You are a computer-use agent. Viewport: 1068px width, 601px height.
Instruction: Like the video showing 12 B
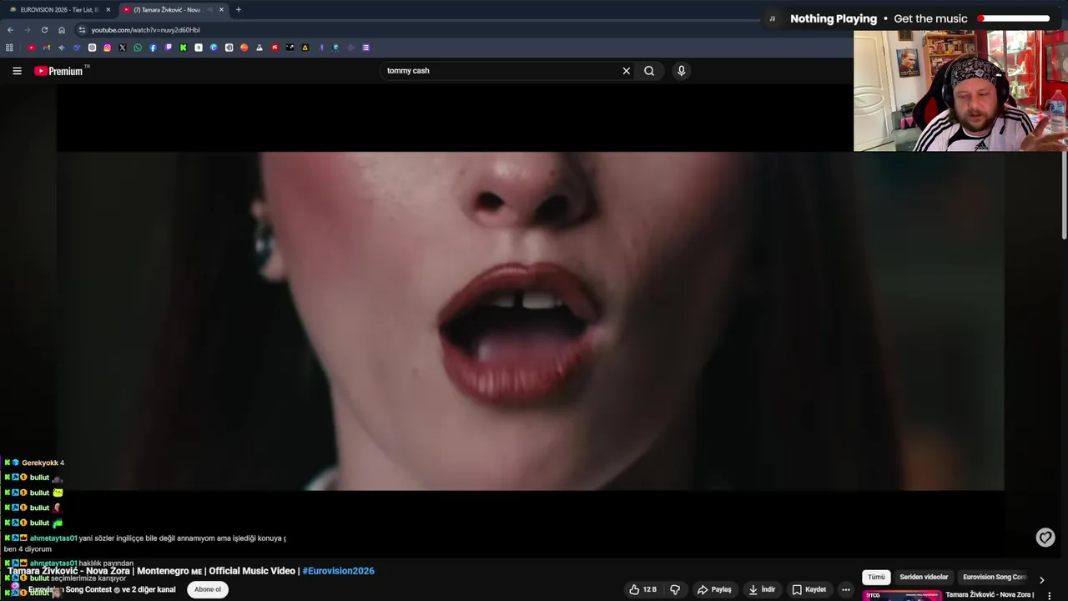[642, 589]
